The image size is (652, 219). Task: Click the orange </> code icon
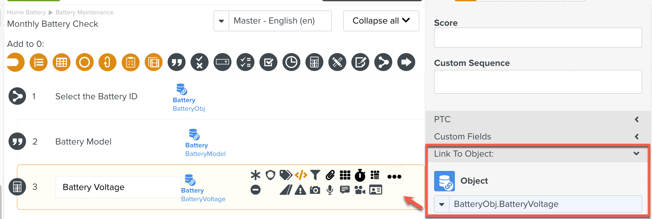click(301, 175)
